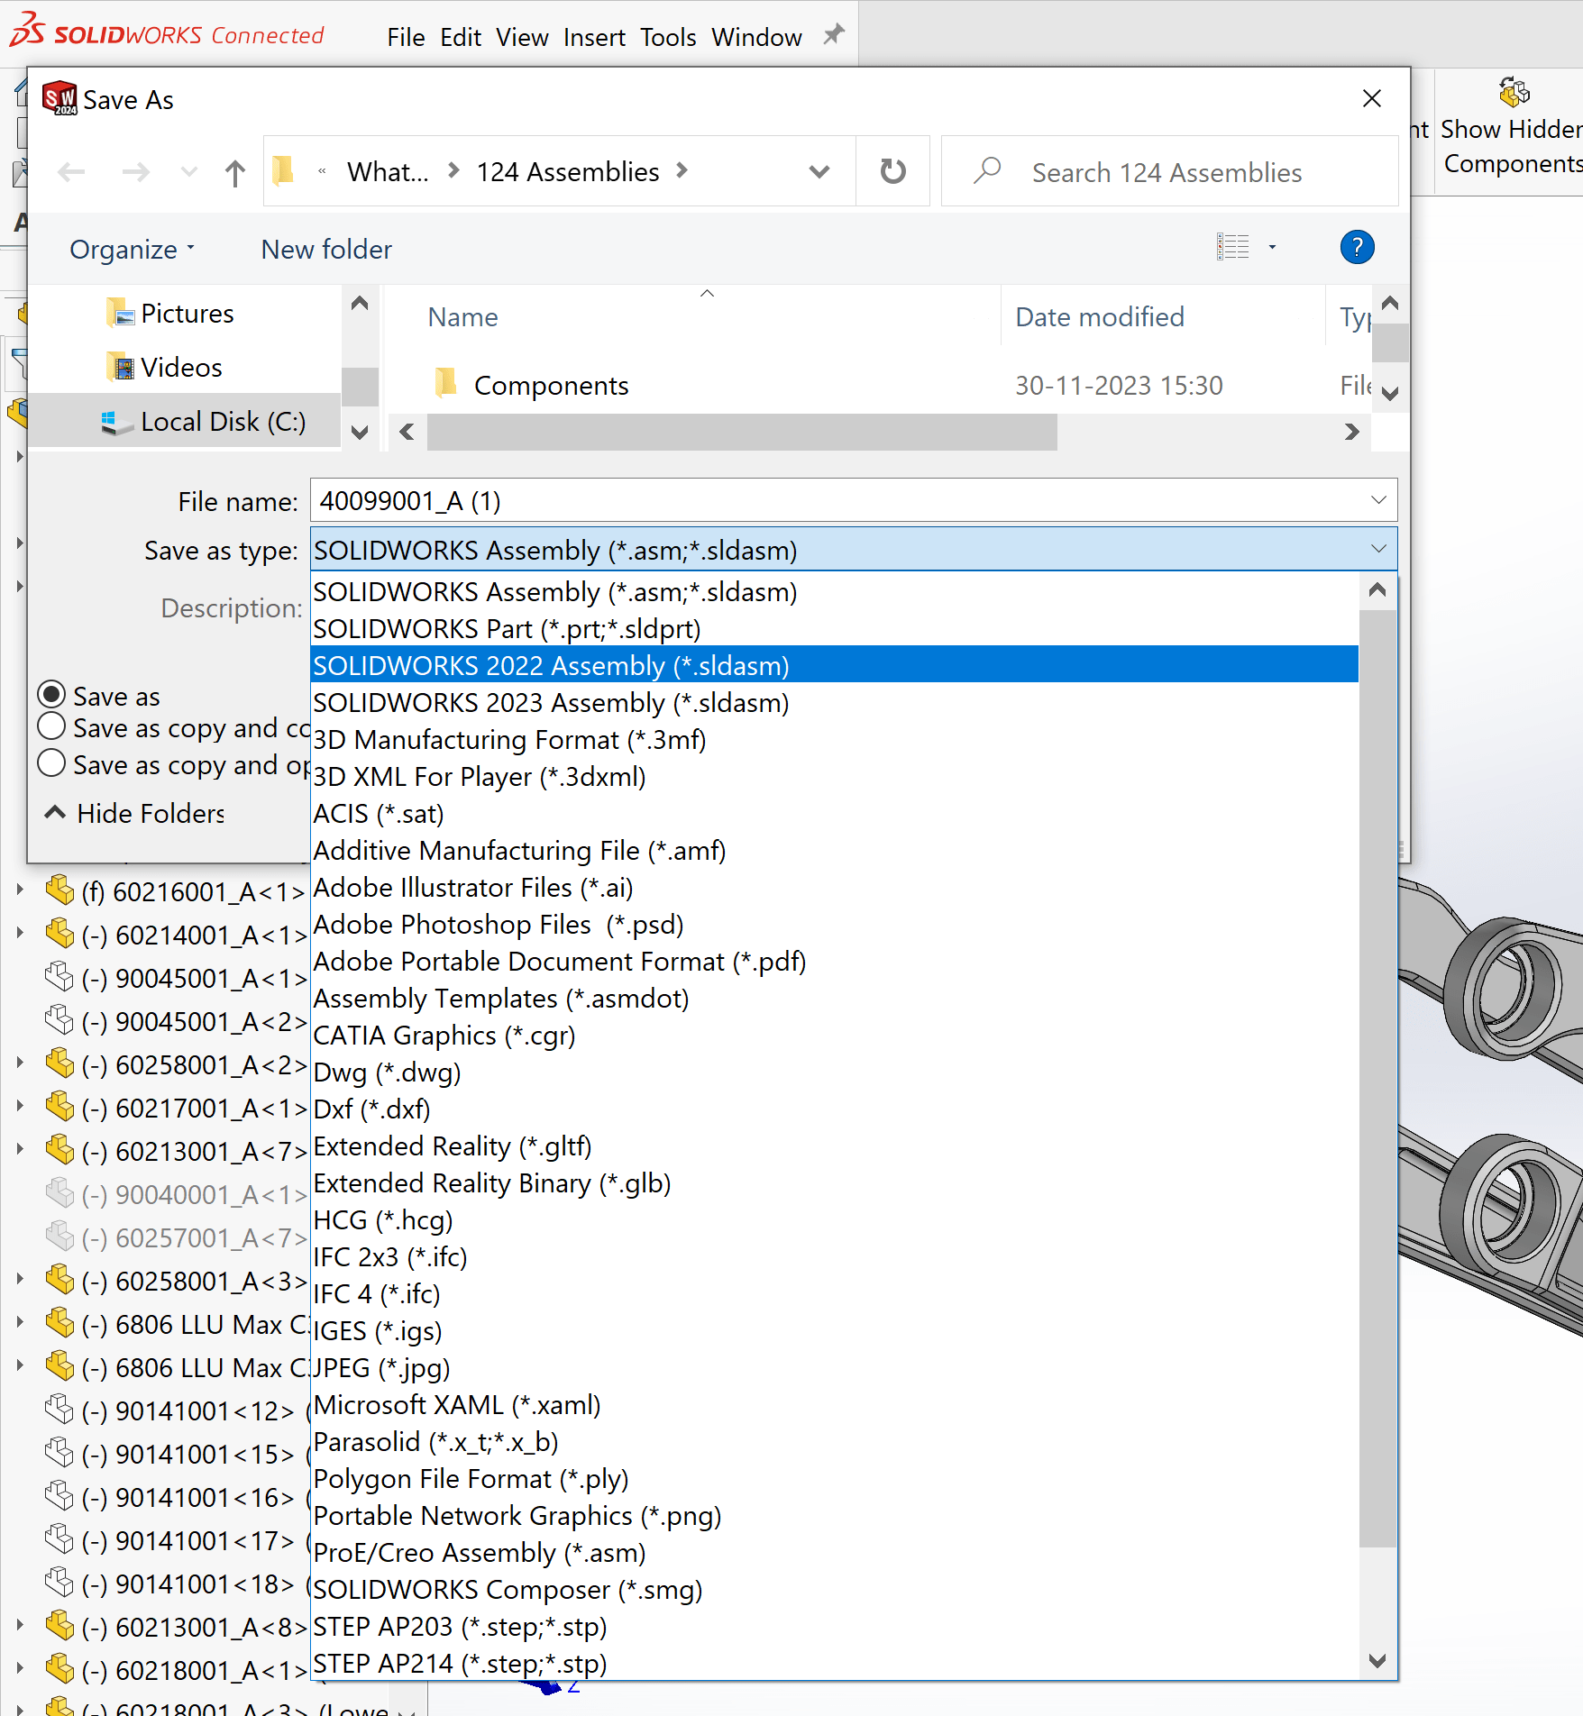Open the view options dropdown arrow
This screenshot has width=1583, height=1716.
click(x=1272, y=247)
